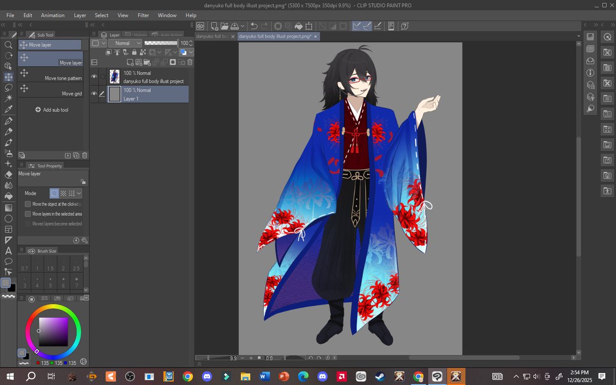Select the Decoration sparkle tool
This screenshot has width=616, height=385.
pyautogui.click(x=8, y=164)
